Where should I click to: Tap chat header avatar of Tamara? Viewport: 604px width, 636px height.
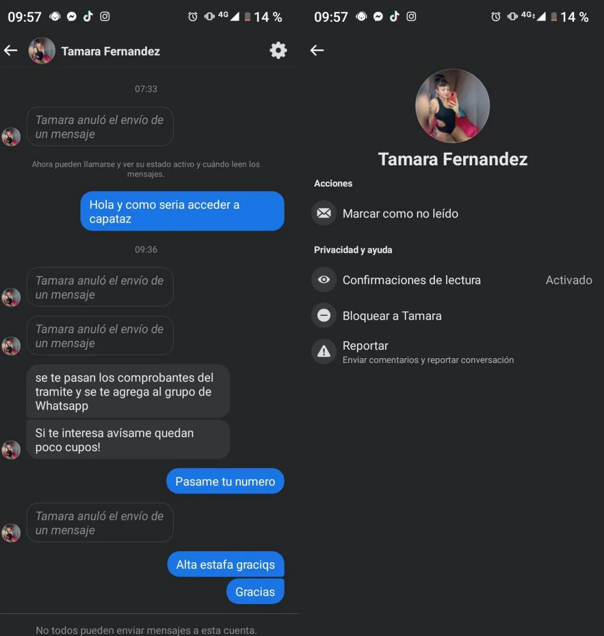point(42,51)
